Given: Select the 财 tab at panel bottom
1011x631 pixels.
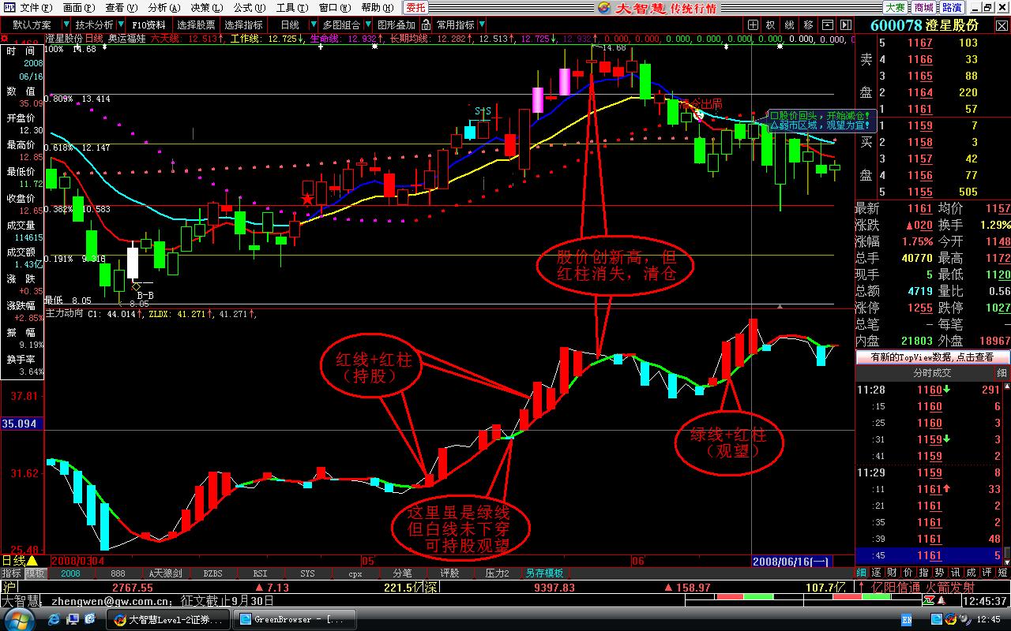Looking at the screenshot, I should [891, 573].
